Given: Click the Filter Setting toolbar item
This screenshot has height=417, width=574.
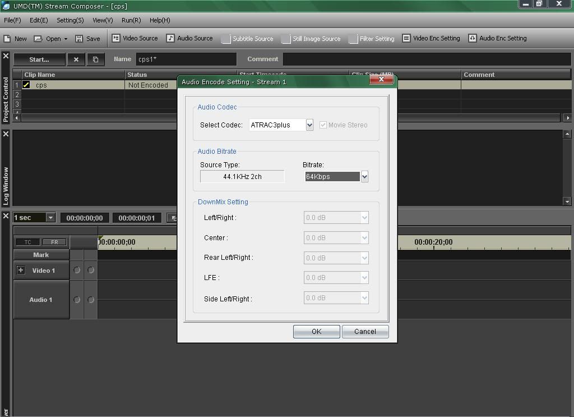Looking at the screenshot, I should (x=371, y=39).
